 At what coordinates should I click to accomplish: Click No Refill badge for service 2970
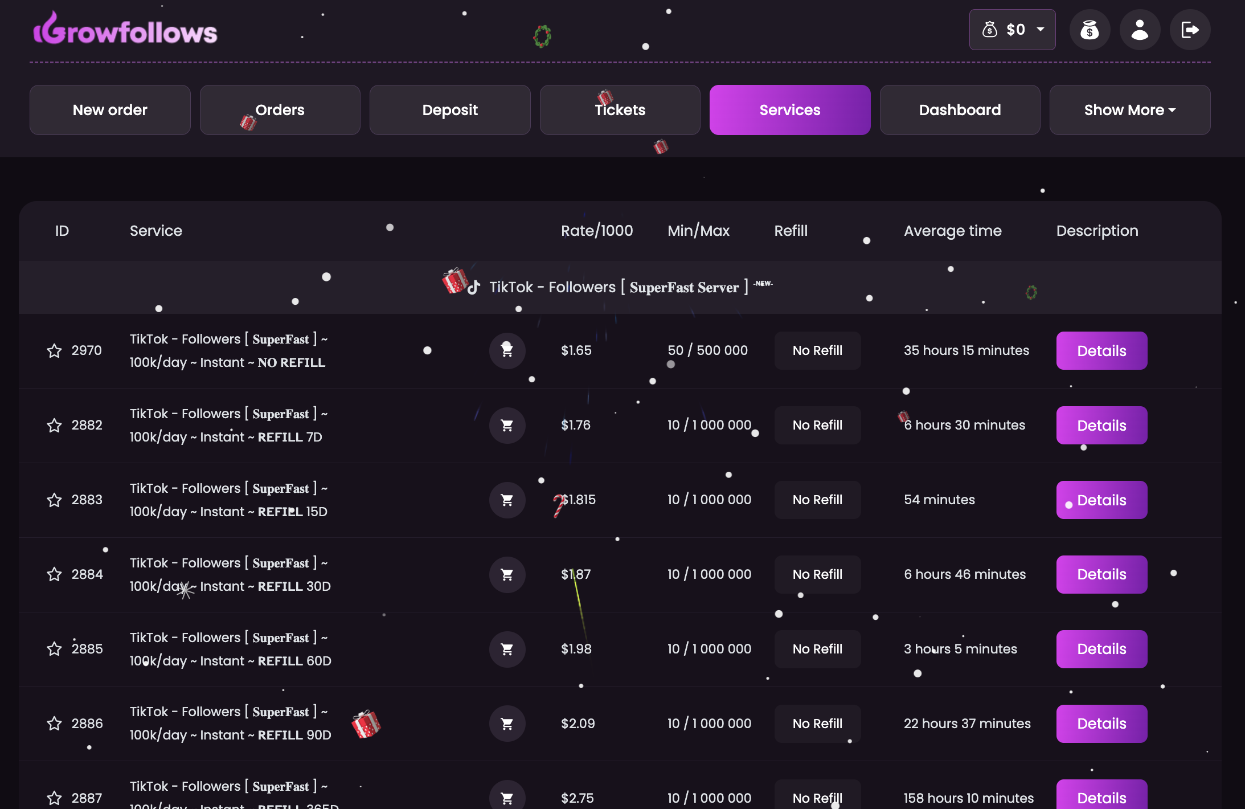tap(817, 350)
